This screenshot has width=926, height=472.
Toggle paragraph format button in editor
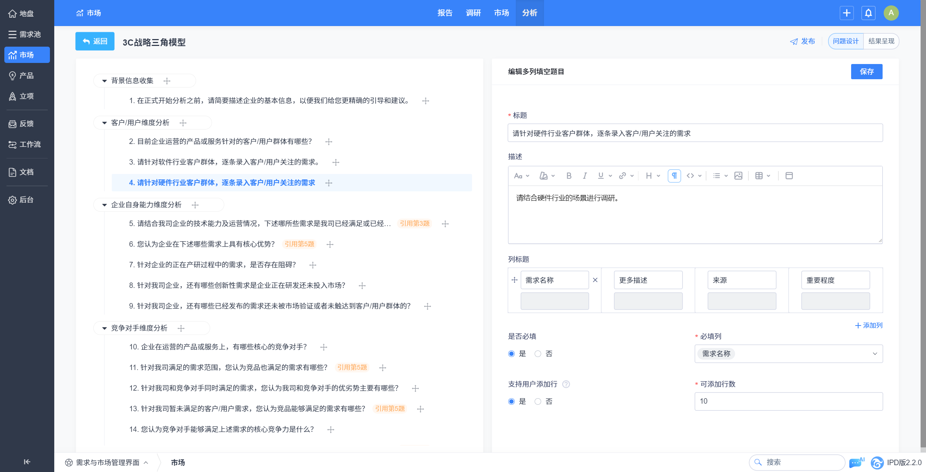674,176
